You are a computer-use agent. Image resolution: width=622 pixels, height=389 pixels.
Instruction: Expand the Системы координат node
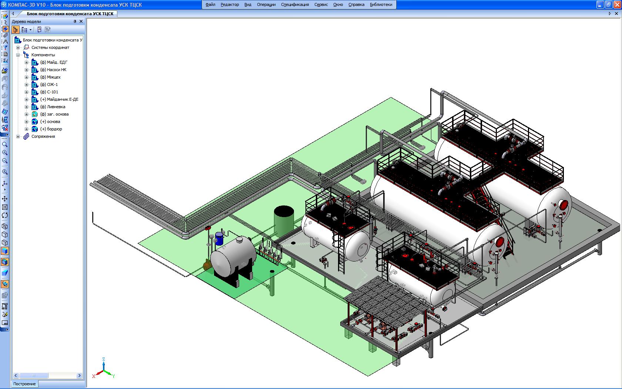click(18, 47)
